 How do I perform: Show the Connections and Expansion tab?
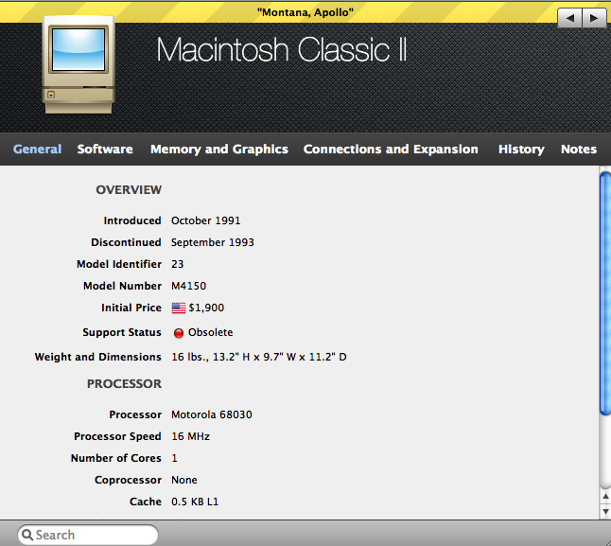pyautogui.click(x=391, y=149)
